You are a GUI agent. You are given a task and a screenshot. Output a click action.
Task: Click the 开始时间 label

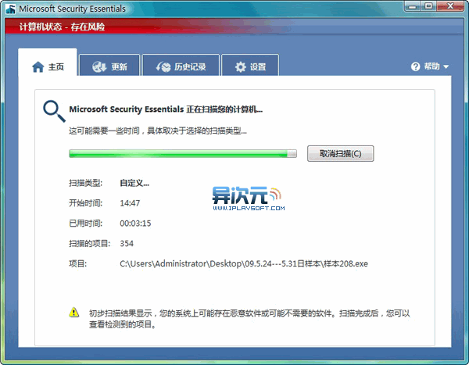85,203
